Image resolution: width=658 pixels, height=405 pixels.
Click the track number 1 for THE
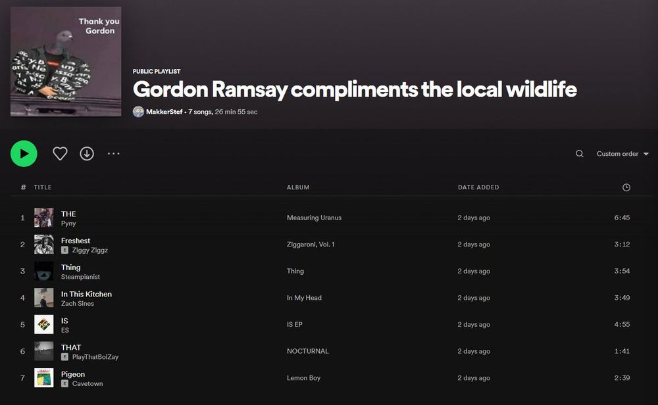tap(22, 218)
